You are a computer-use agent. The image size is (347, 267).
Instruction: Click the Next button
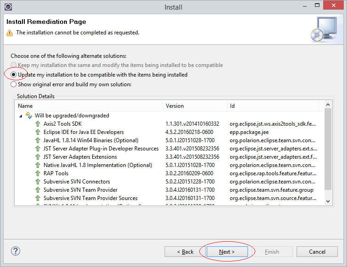pyautogui.click(x=227, y=252)
